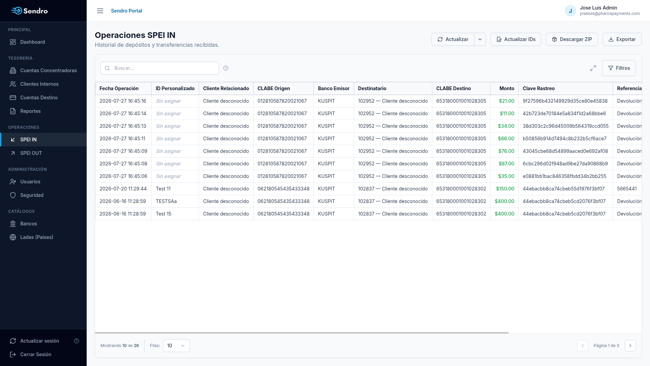This screenshot has width=650, height=366.
Task: Click into the Buscar search field
Action: (x=160, y=68)
